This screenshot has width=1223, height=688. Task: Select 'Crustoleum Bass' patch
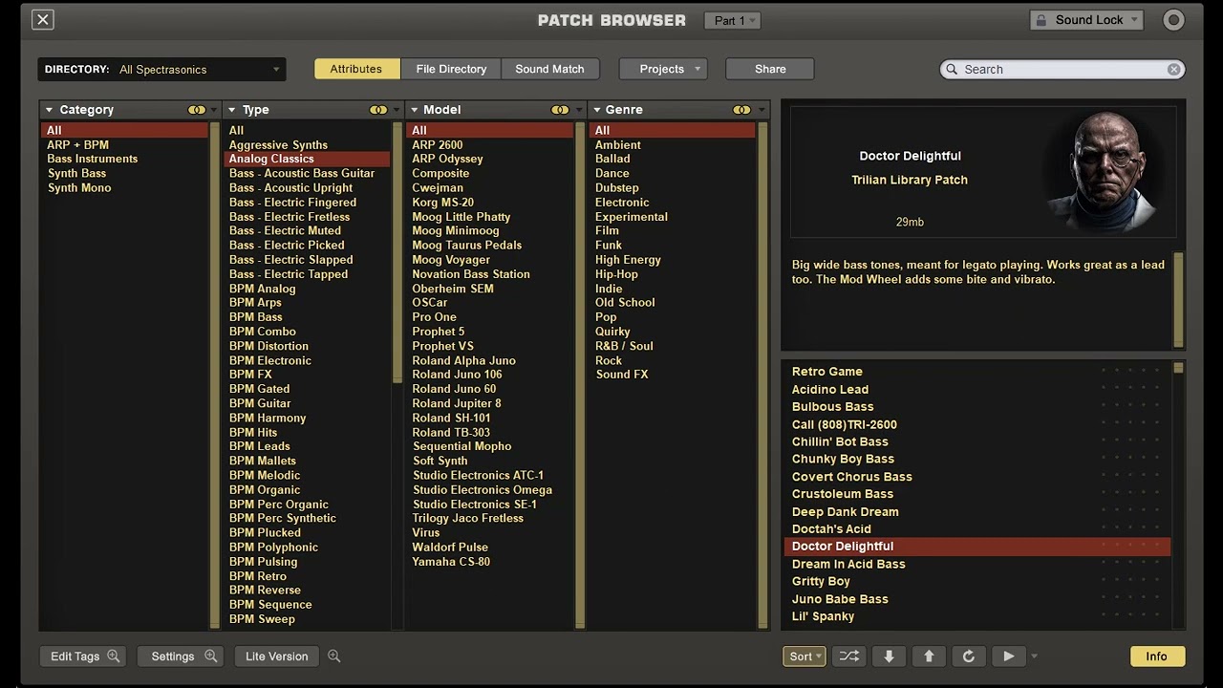coord(976,494)
